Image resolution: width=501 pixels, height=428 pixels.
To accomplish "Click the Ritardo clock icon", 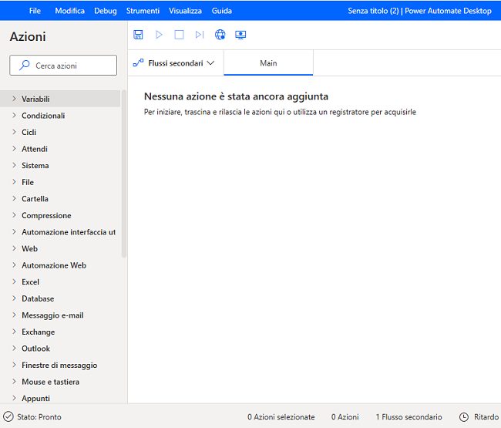I will click(463, 416).
